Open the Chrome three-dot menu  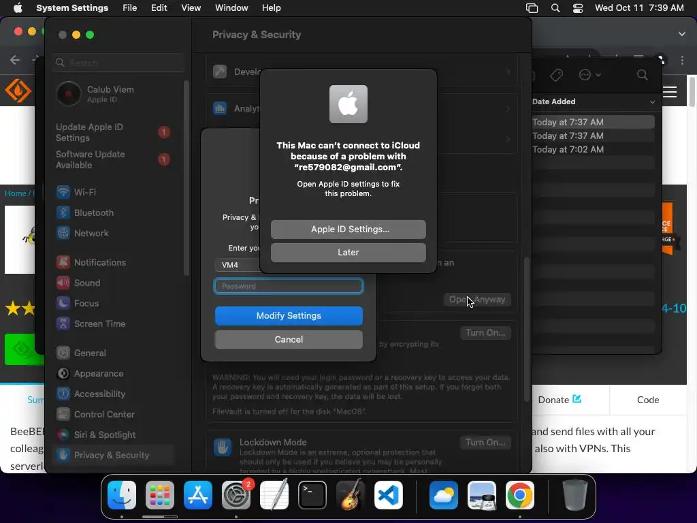click(682, 60)
